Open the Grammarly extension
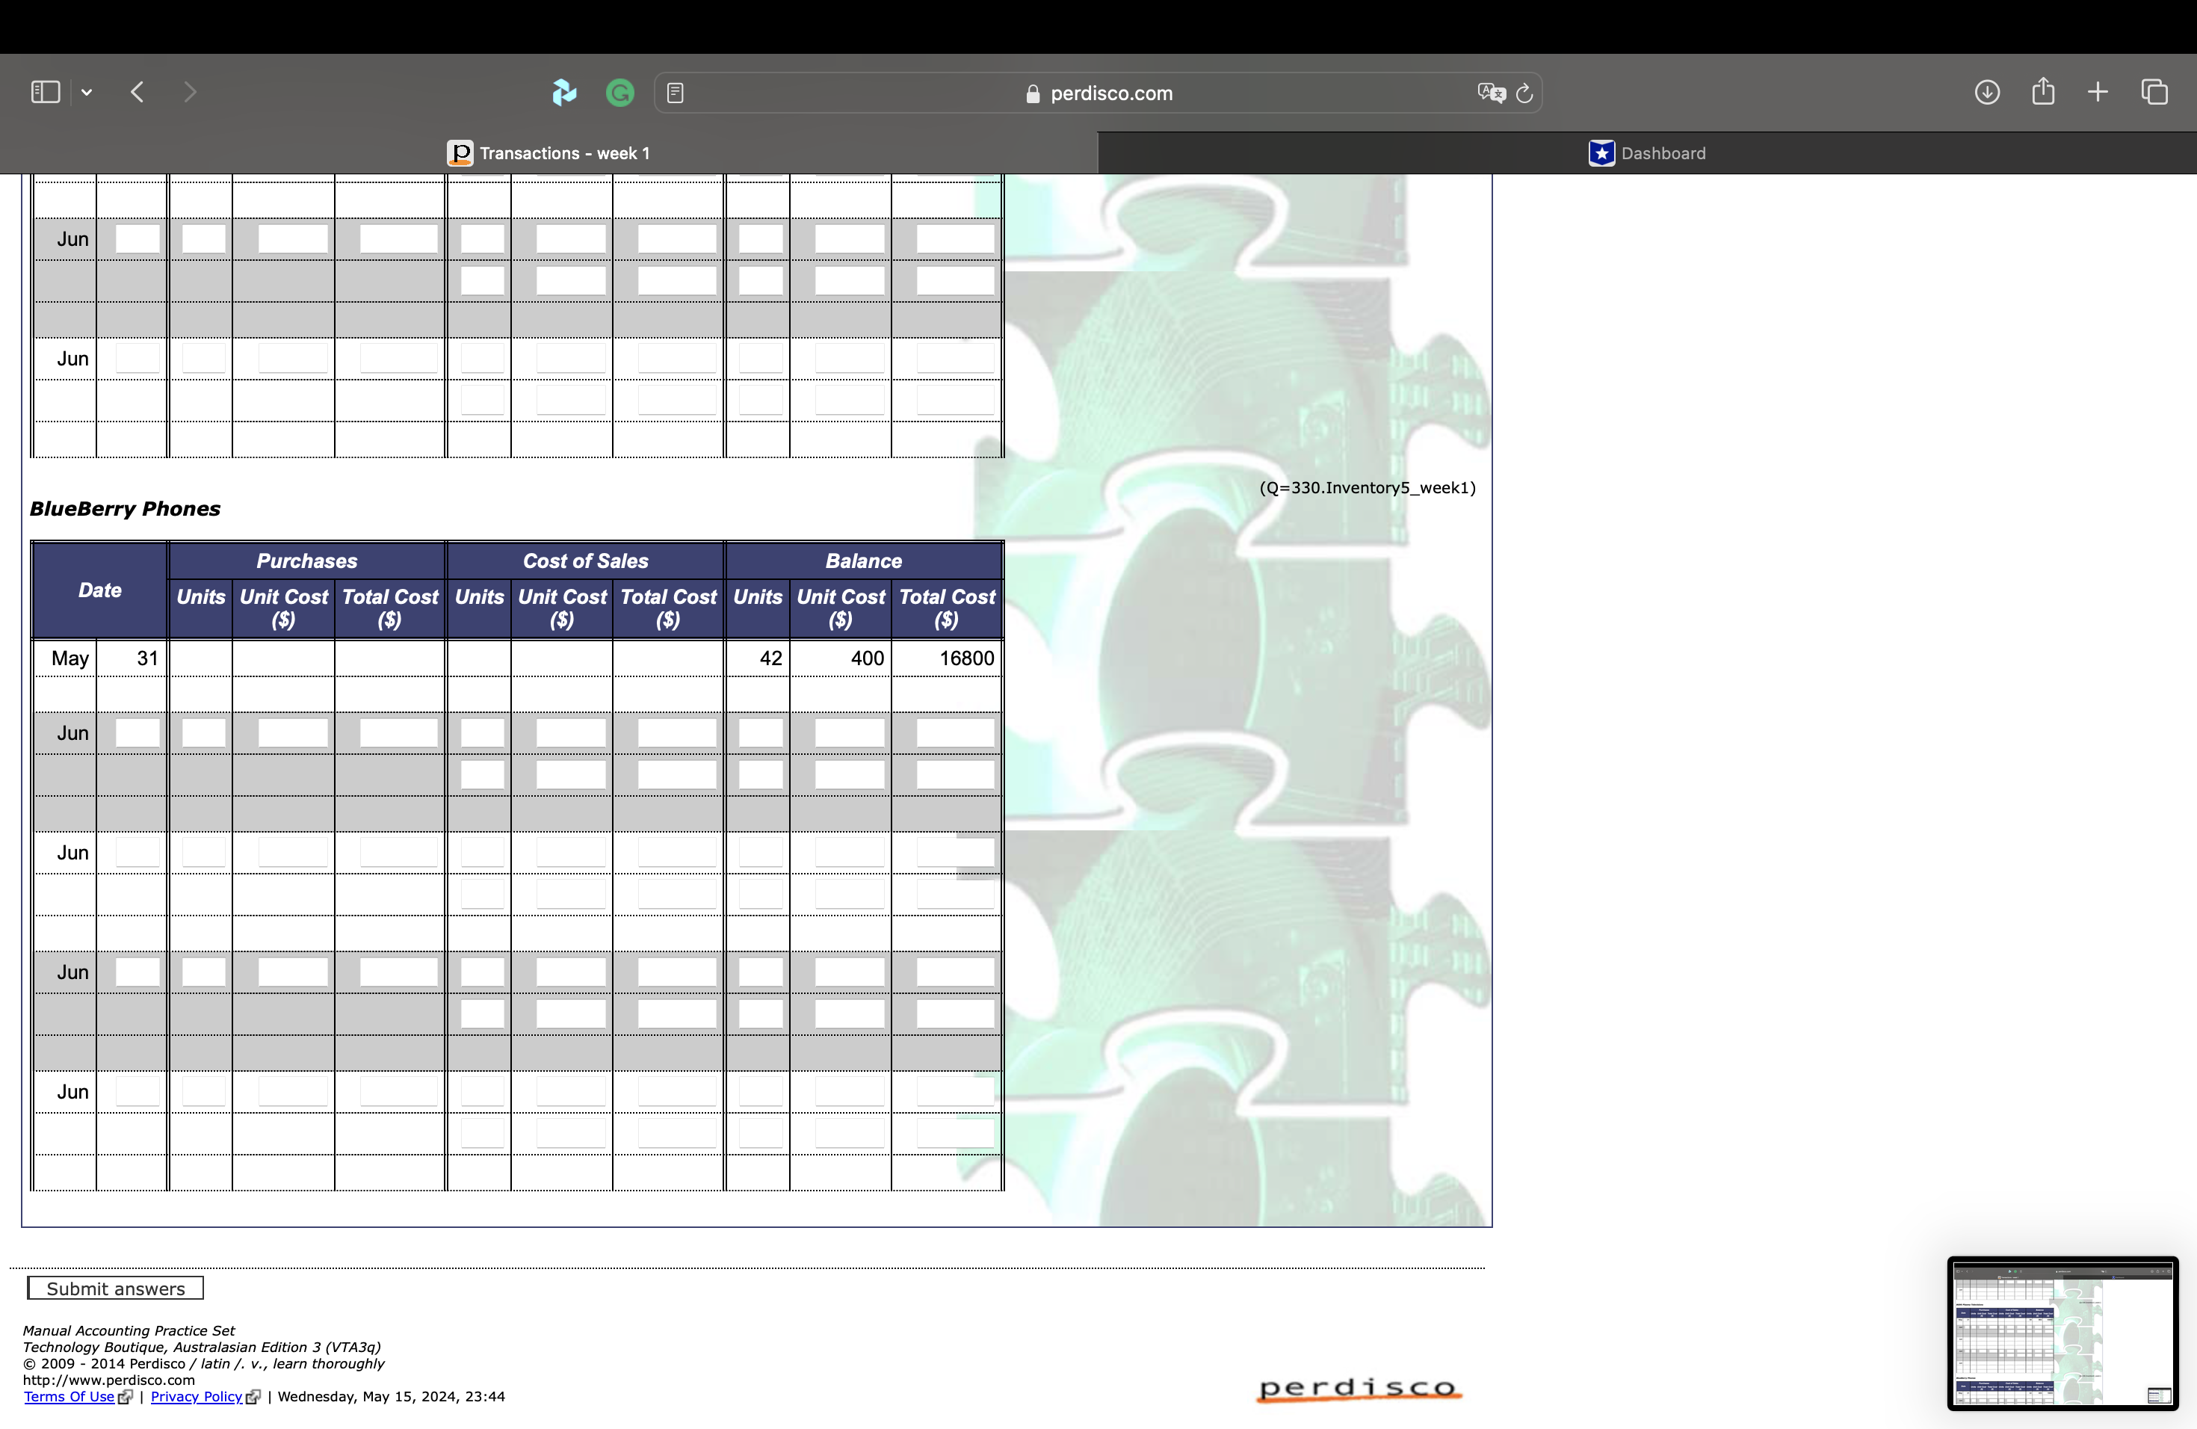The height and width of the screenshot is (1429, 2197). (619, 91)
